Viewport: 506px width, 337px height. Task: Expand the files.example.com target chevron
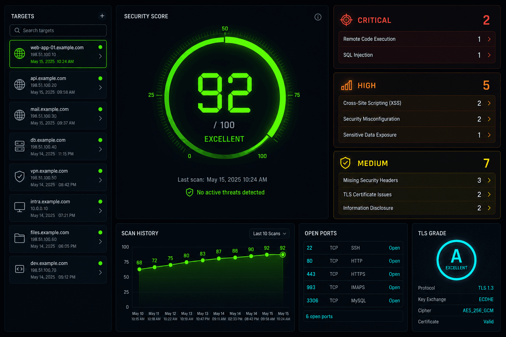(100, 242)
